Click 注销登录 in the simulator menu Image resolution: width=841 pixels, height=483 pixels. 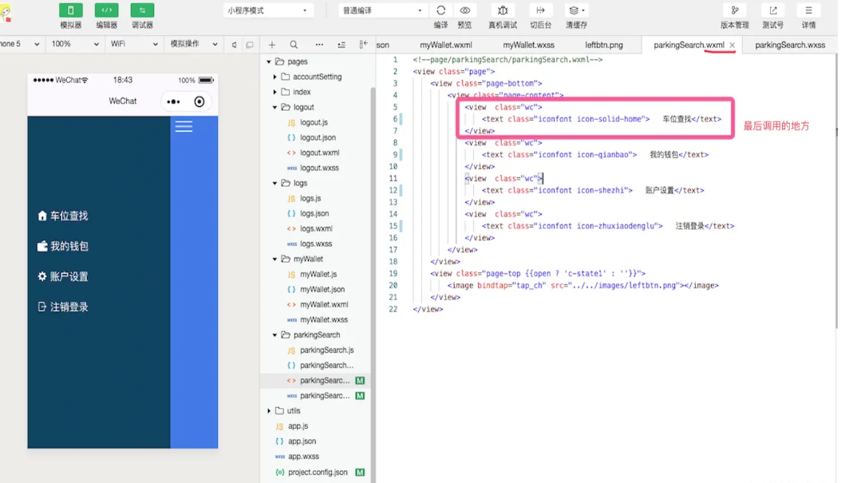[63, 307]
